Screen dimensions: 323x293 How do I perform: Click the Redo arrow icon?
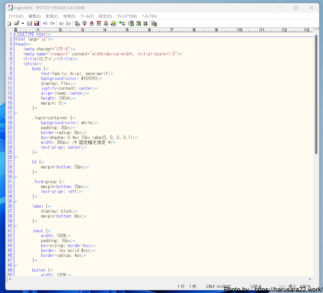pyautogui.click(x=52, y=23)
